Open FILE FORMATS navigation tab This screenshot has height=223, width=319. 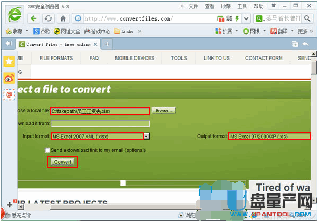pyautogui.click(x=56, y=58)
